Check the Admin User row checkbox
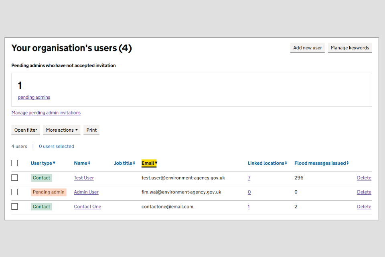385x257 pixels. click(x=14, y=192)
